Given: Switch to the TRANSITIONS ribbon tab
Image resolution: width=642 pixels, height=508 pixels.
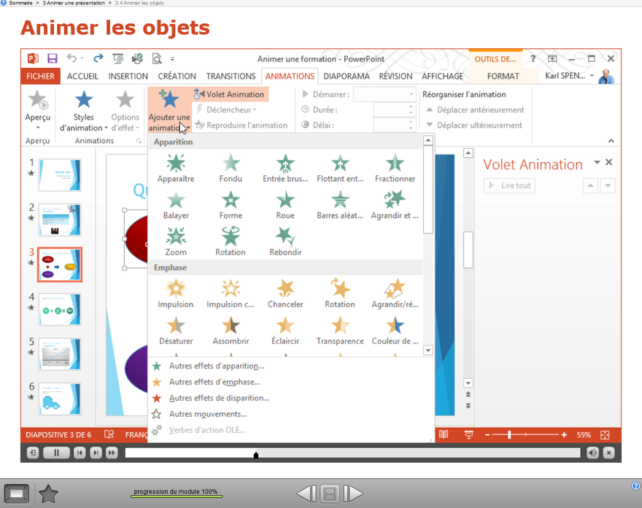Looking at the screenshot, I should click(231, 76).
